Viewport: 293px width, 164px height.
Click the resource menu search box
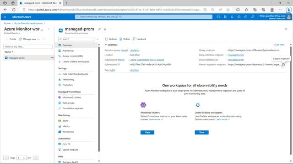(x=76, y=39)
